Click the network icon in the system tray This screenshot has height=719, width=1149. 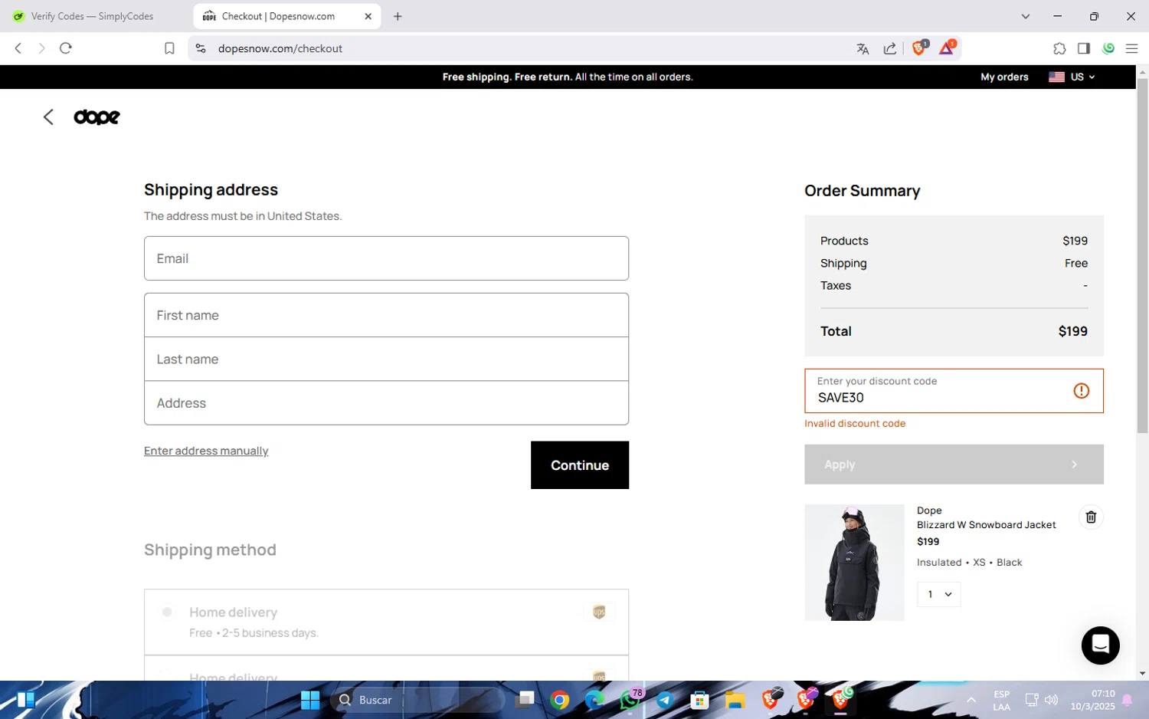click(x=1032, y=700)
